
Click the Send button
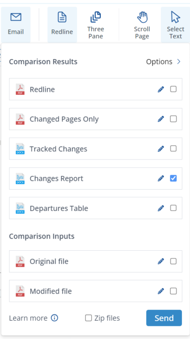click(x=164, y=318)
